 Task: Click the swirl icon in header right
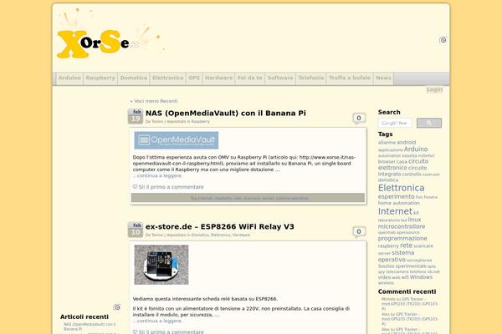pos(443,40)
